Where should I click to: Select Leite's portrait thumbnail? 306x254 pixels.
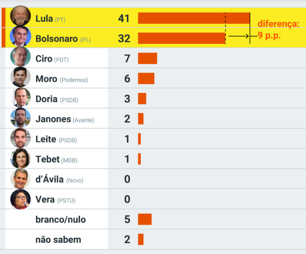[21, 138]
